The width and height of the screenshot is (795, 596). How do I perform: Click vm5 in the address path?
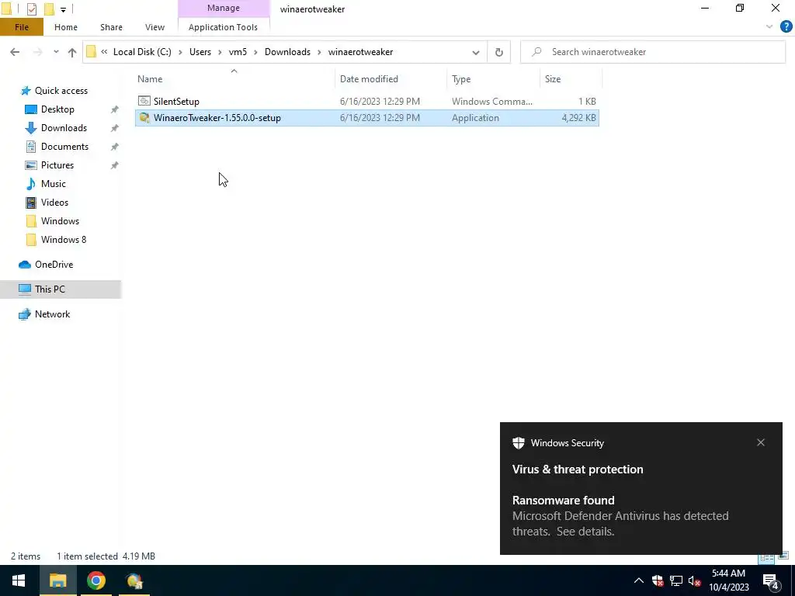pyautogui.click(x=238, y=52)
